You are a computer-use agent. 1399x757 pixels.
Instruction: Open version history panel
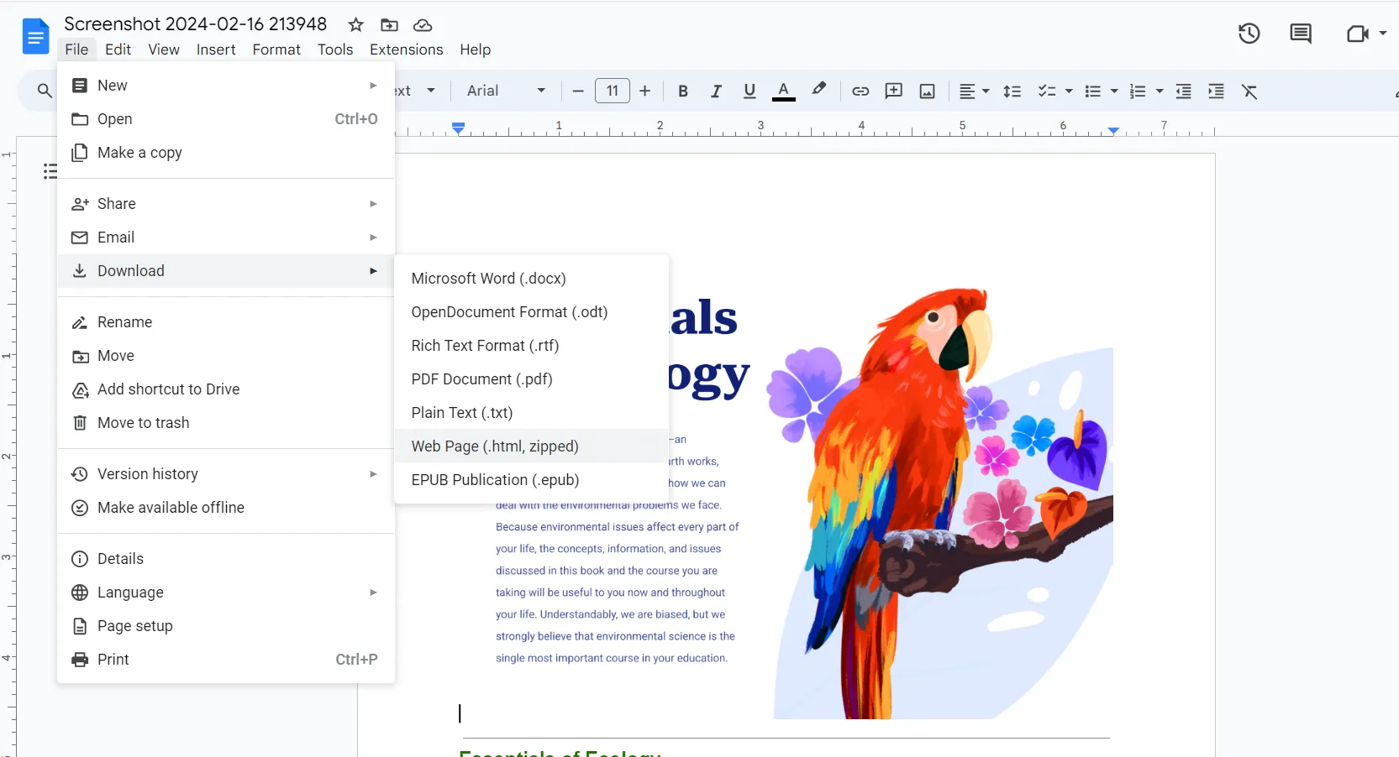1249,34
